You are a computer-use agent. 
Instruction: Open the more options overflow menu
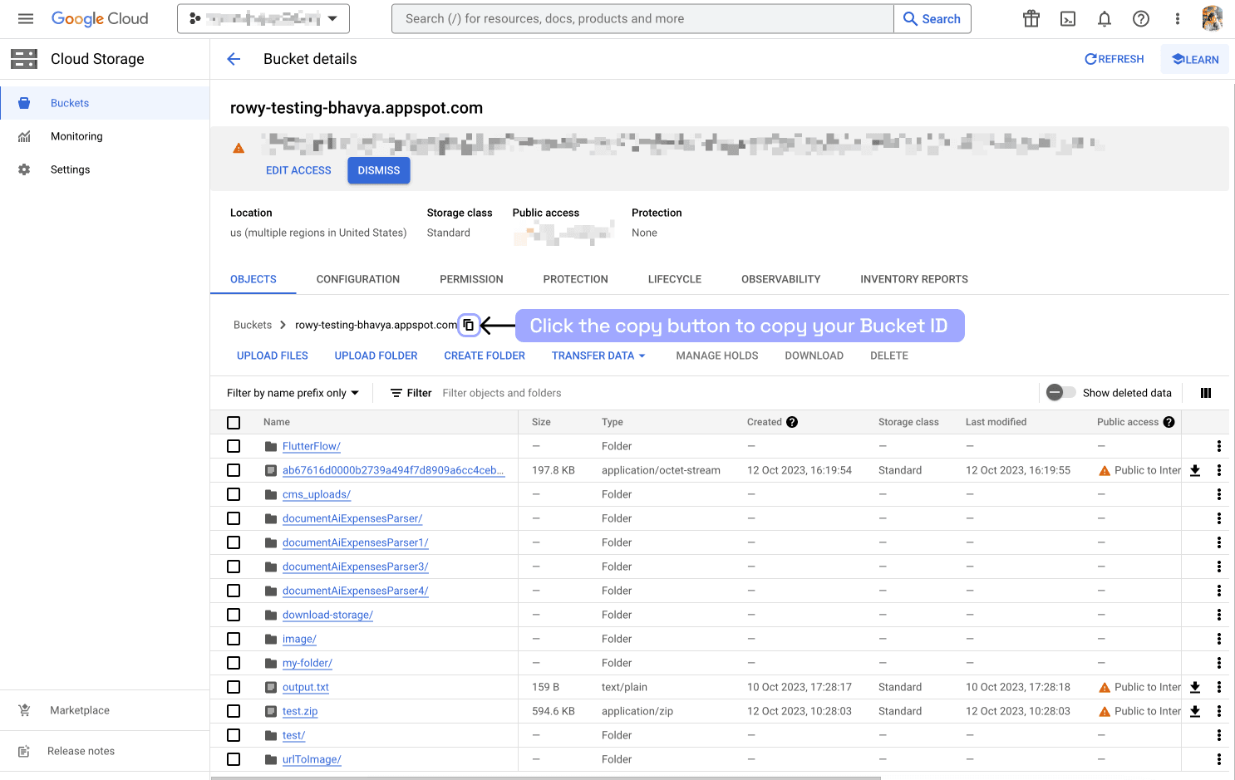pos(1178,18)
